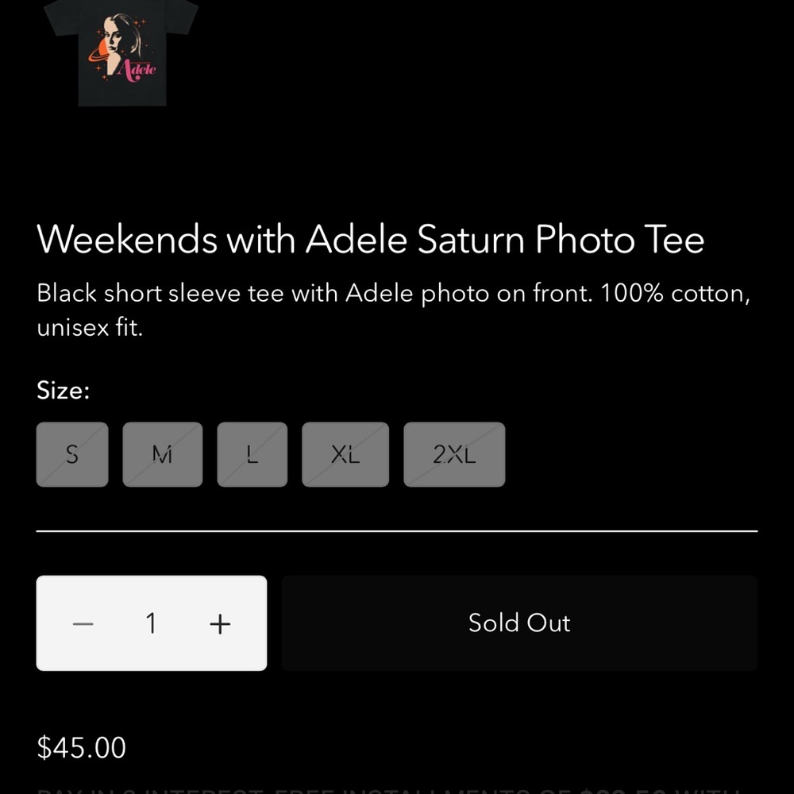Image resolution: width=794 pixels, height=794 pixels.
Task: Click the quantity number field
Action: [x=151, y=623]
